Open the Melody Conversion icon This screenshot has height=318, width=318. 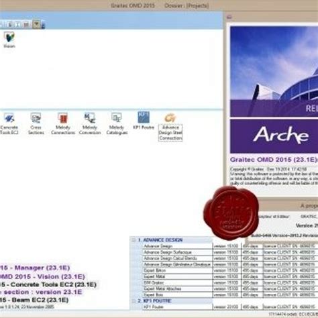[x=90, y=123]
